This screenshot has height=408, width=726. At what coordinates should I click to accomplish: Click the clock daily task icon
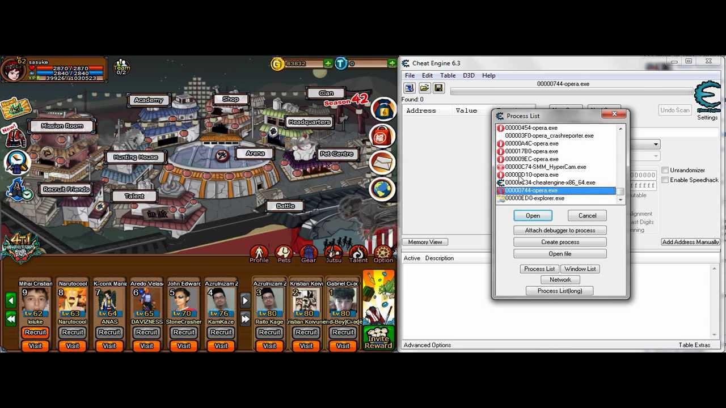(16, 162)
